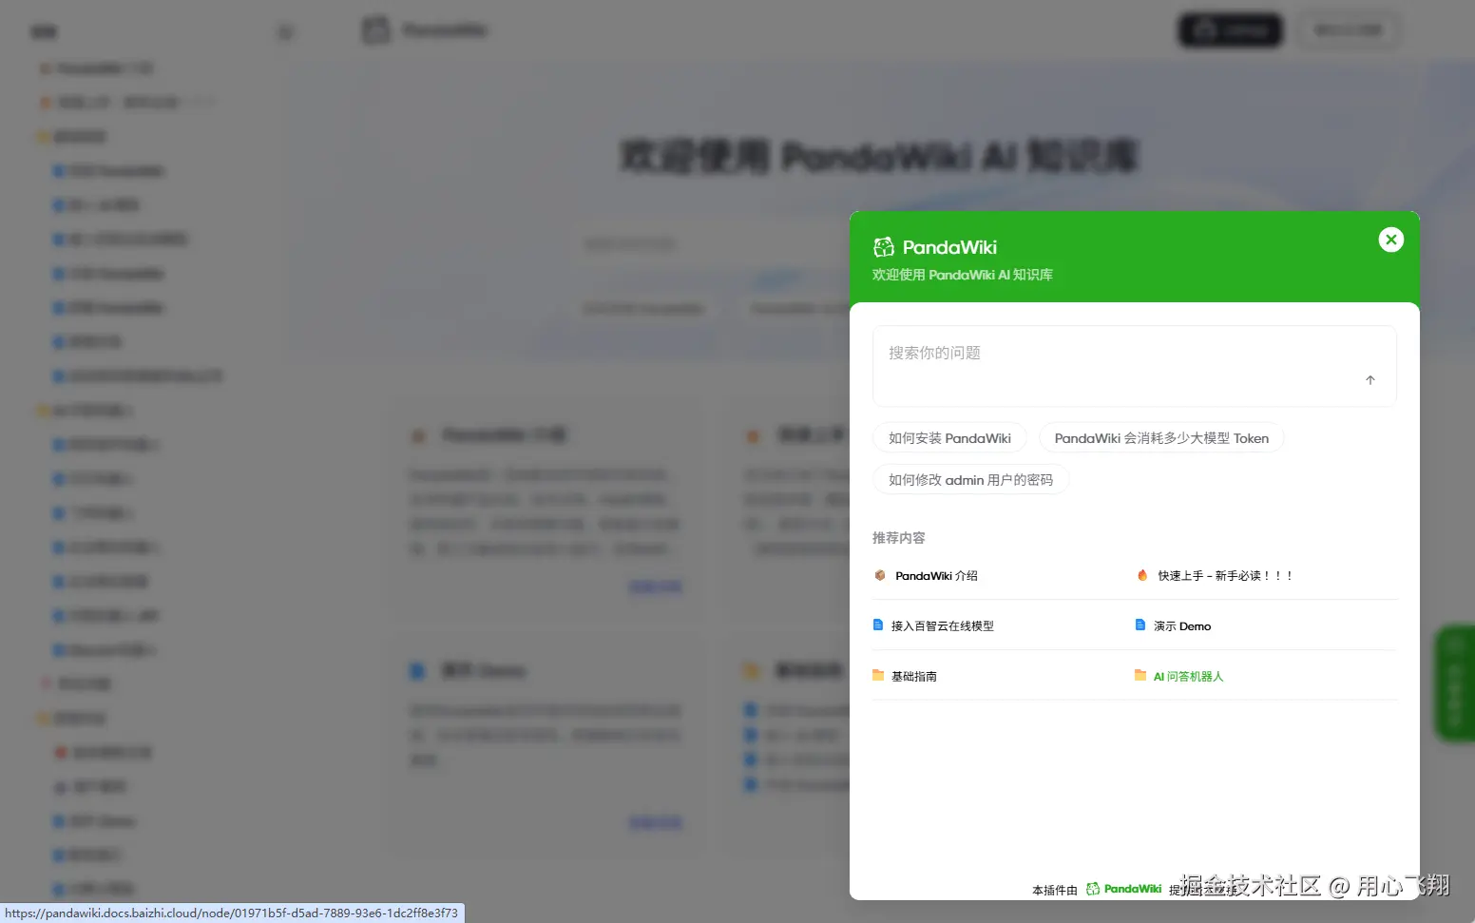
Task: Collapse the left sidebar via top icon
Action: (285, 32)
